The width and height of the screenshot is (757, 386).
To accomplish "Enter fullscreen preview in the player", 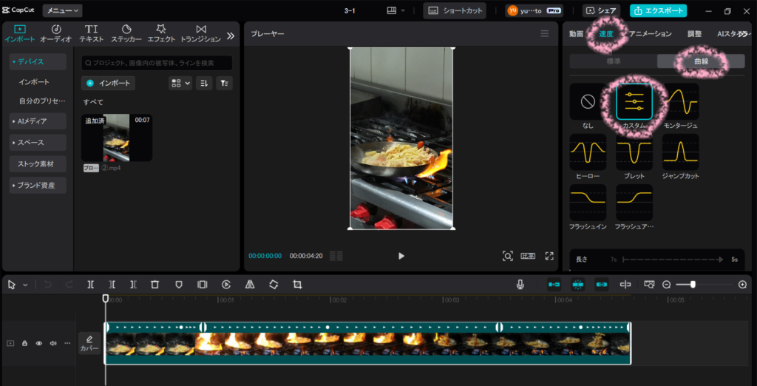I will pyautogui.click(x=549, y=256).
